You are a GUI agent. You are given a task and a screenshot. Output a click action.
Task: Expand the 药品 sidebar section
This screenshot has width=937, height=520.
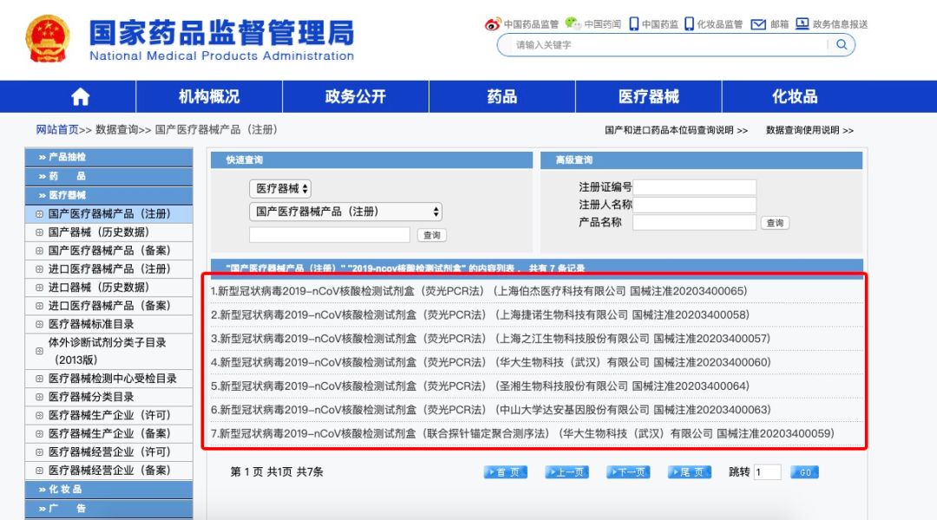click(x=108, y=176)
